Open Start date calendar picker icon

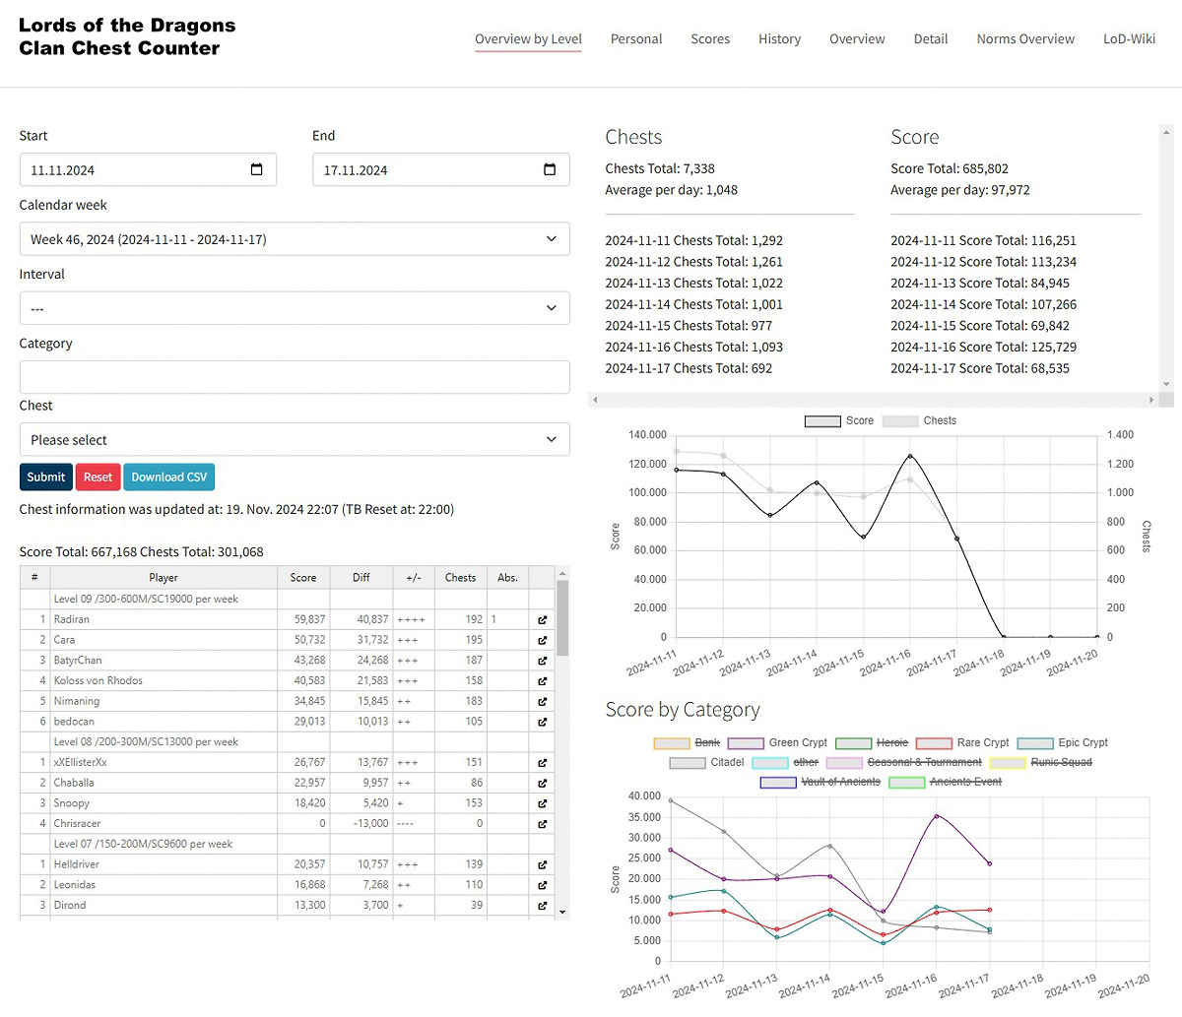pos(256,169)
